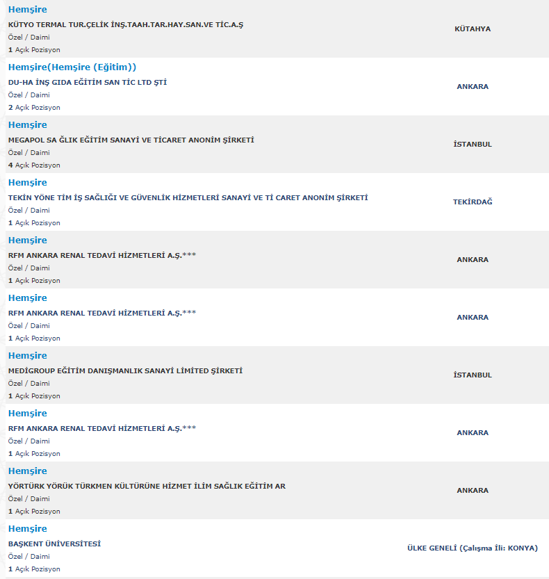Click ÜLKE GENELİ (Çalışma İli: KONYA) text
The height and width of the screenshot is (579, 549).
click(473, 548)
